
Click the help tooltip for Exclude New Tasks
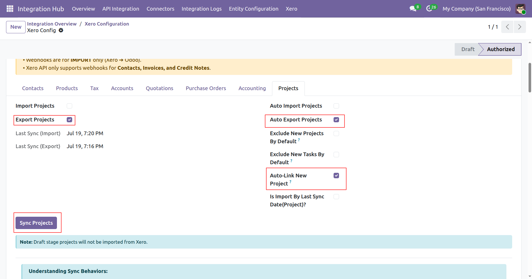point(291,161)
